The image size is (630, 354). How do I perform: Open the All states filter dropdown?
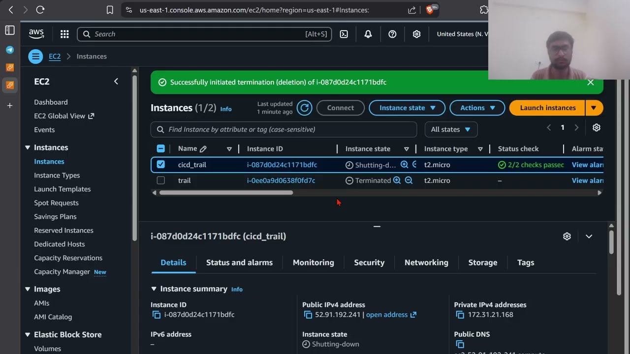point(451,129)
